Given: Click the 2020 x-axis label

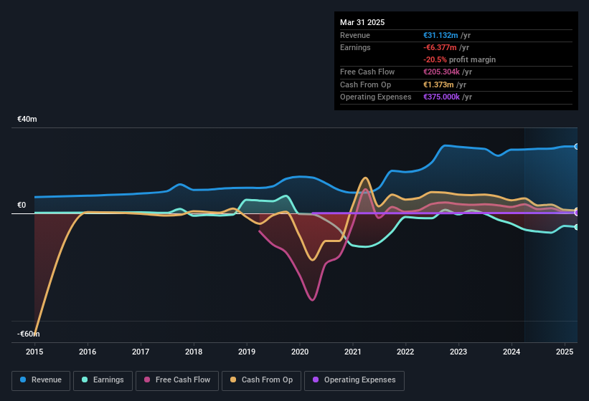Looking at the screenshot, I should (x=300, y=352).
